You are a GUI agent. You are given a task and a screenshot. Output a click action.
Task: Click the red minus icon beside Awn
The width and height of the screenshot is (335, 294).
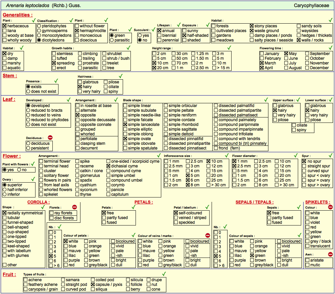coord(330,254)
